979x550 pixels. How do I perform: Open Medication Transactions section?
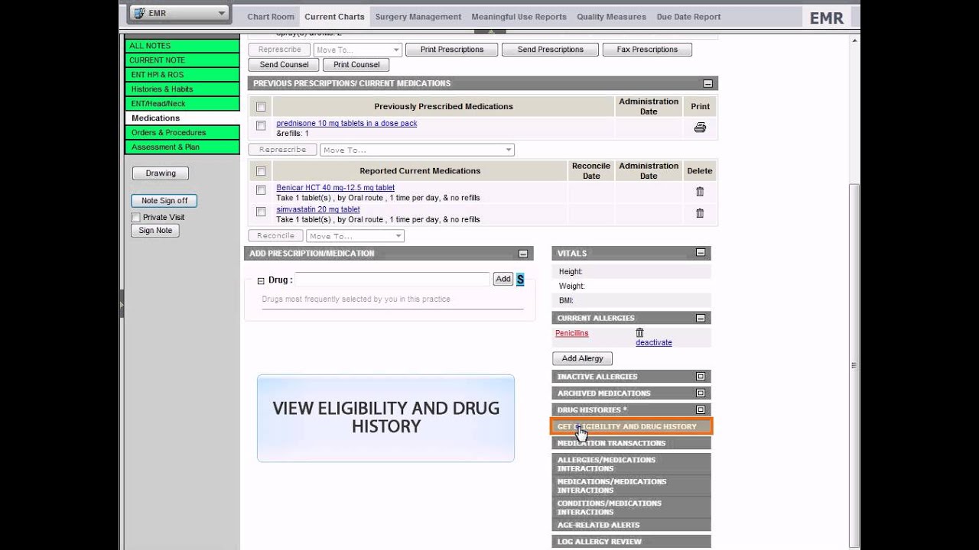632,443
